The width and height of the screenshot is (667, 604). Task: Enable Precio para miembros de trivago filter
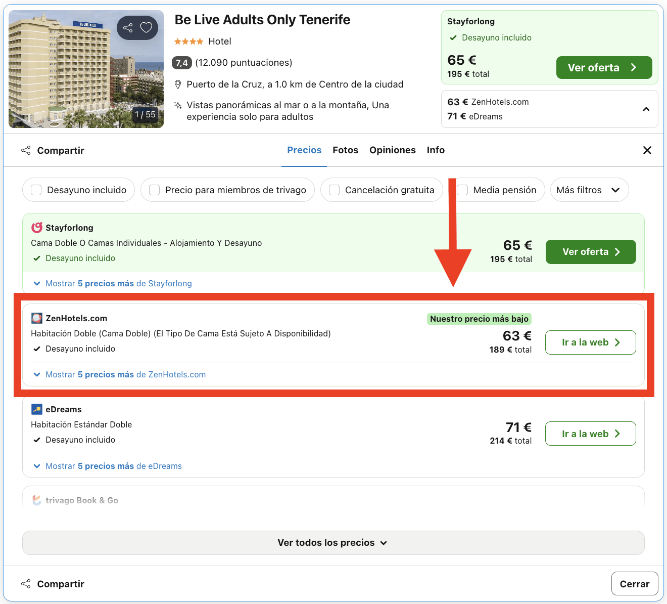pyautogui.click(x=155, y=190)
